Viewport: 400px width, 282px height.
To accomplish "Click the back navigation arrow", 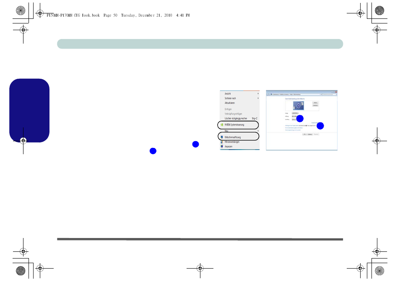I will click(268, 94).
